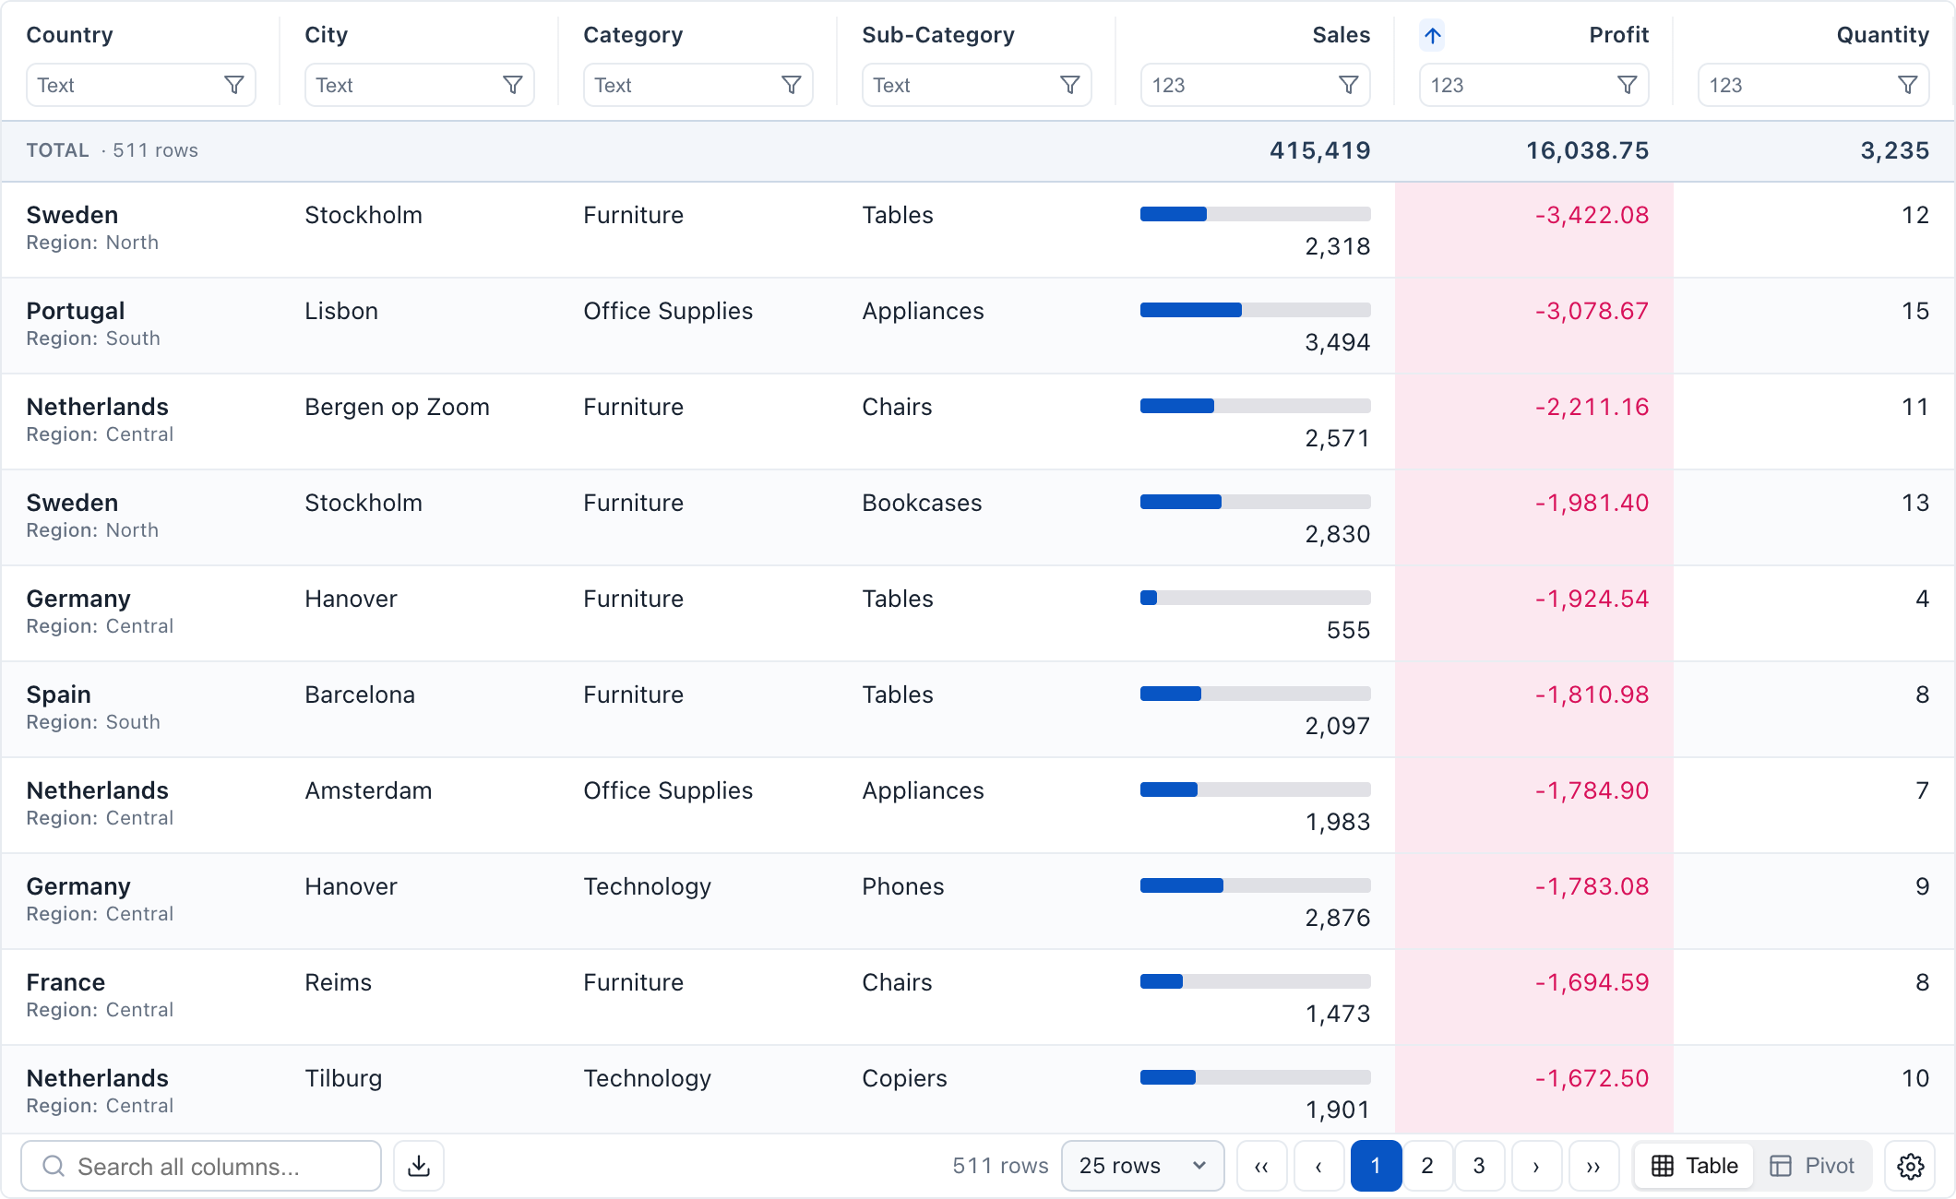The width and height of the screenshot is (1956, 1199).
Task: Select the Phones sub-category cell
Action: [x=902, y=886]
